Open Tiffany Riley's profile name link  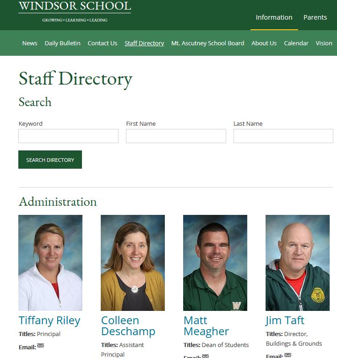(x=49, y=321)
